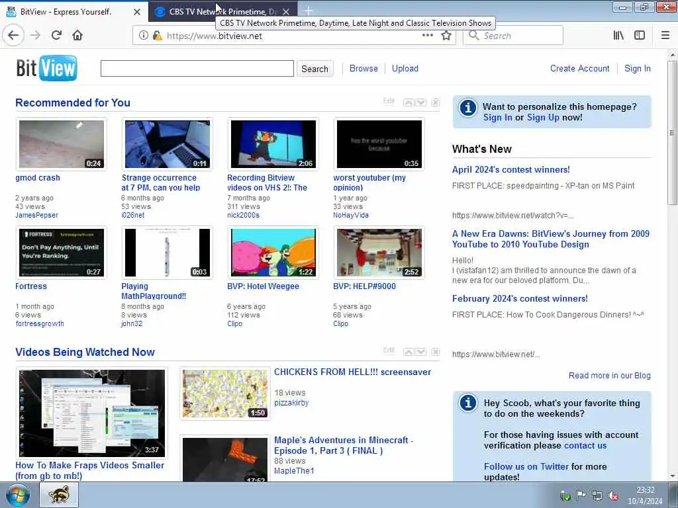Viewport: 678px width, 508px height.
Task: Click Follow us on Twitter link
Action: 526,466
